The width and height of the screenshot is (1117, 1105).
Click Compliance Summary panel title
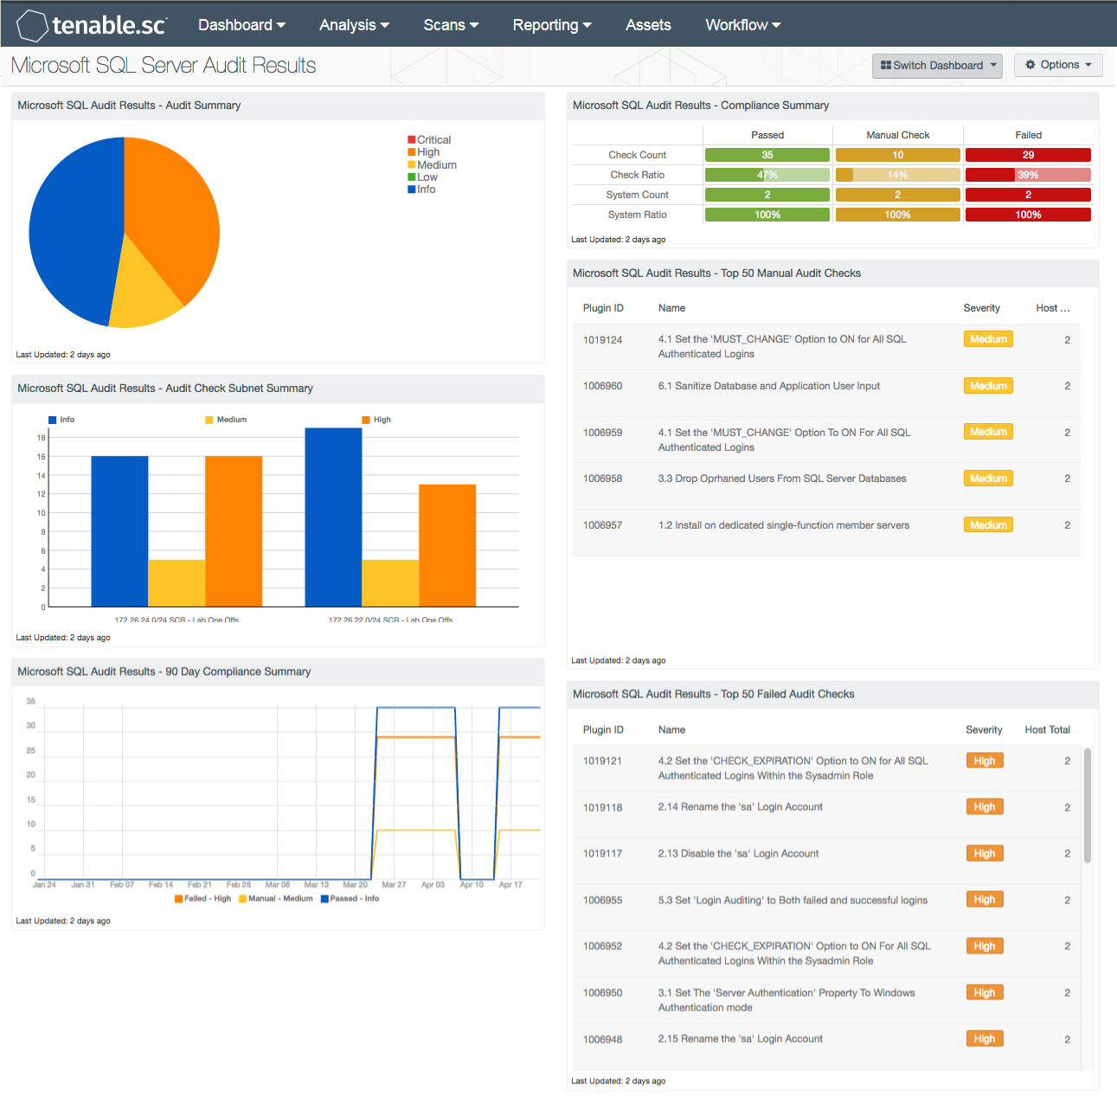pos(701,106)
